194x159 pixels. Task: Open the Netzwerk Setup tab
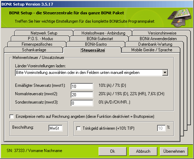click(x=44, y=33)
